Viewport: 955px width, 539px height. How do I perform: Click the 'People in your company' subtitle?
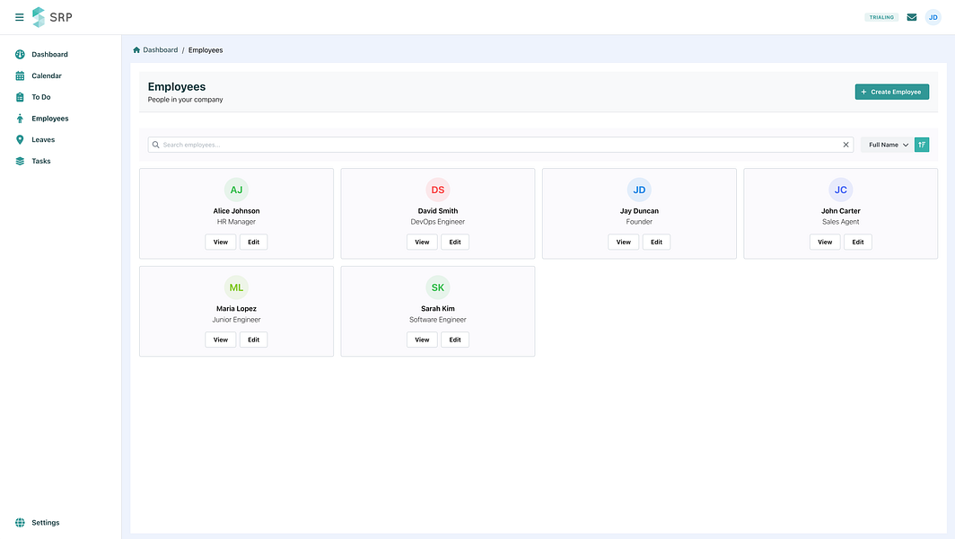185,100
